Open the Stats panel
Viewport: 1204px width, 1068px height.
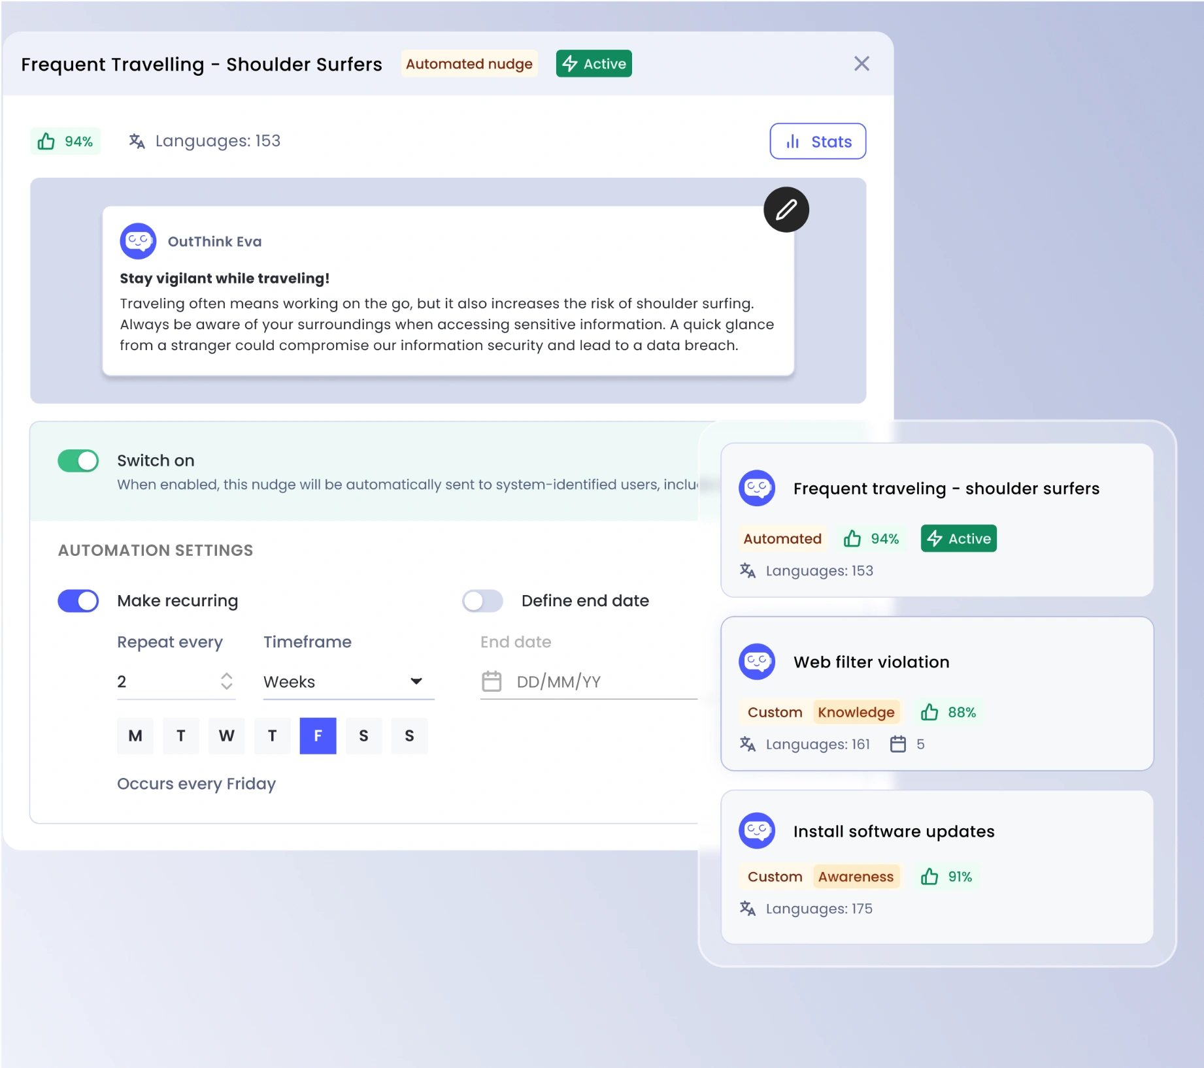coord(817,140)
